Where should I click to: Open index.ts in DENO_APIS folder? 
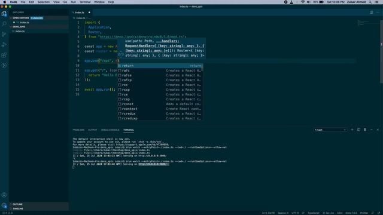pyautogui.click(x=39, y=31)
